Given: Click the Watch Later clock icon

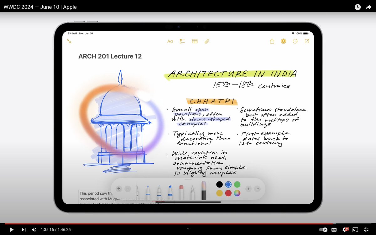Looking at the screenshot, I should tap(358, 7).
